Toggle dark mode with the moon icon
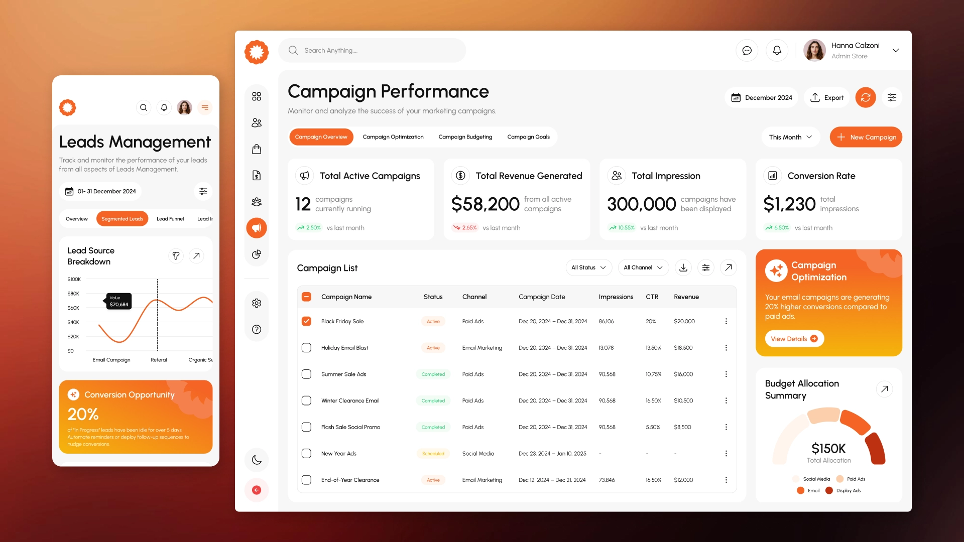Image resolution: width=964 pixels, height=542 pixels. pos(257,460)
